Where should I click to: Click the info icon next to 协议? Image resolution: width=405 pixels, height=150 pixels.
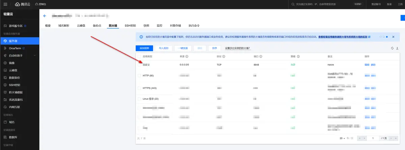[x=223, y=56]
